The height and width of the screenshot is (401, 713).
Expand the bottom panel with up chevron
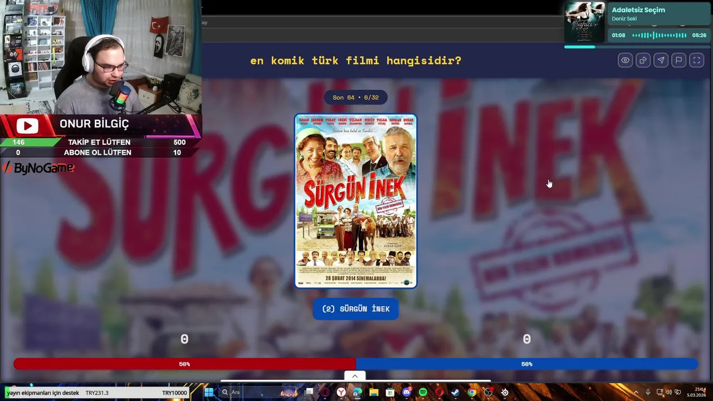click(355, 376)
